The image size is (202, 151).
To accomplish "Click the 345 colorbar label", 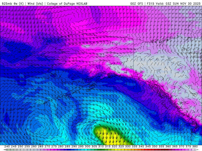I will (148, 146).
